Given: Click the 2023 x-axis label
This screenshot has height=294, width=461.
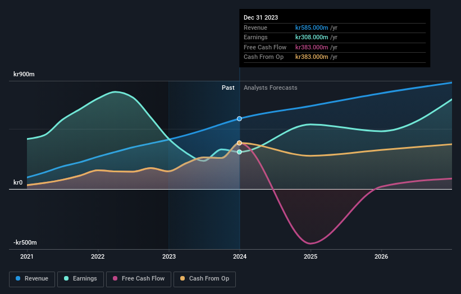Looking at the screenshot, I should 169,257.
